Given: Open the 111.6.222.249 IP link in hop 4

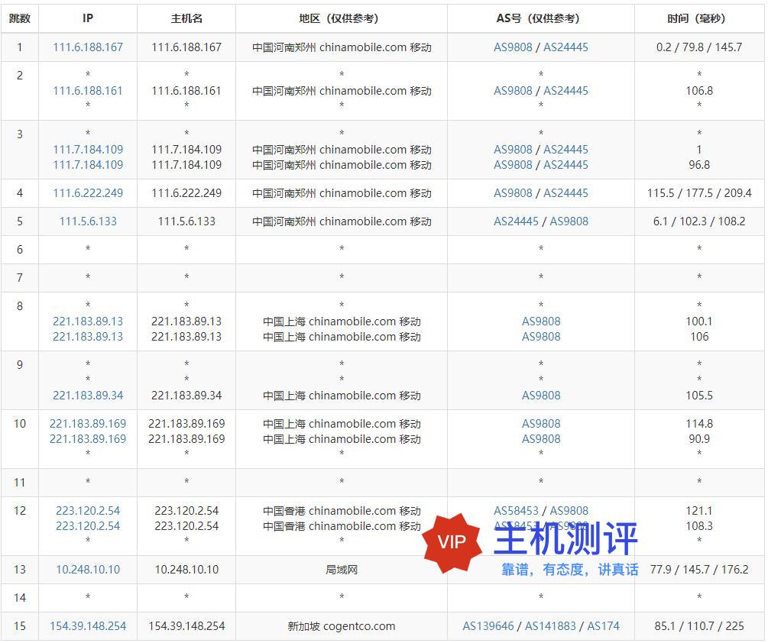Looking at the screenshot, I should [x=88, y=192].
